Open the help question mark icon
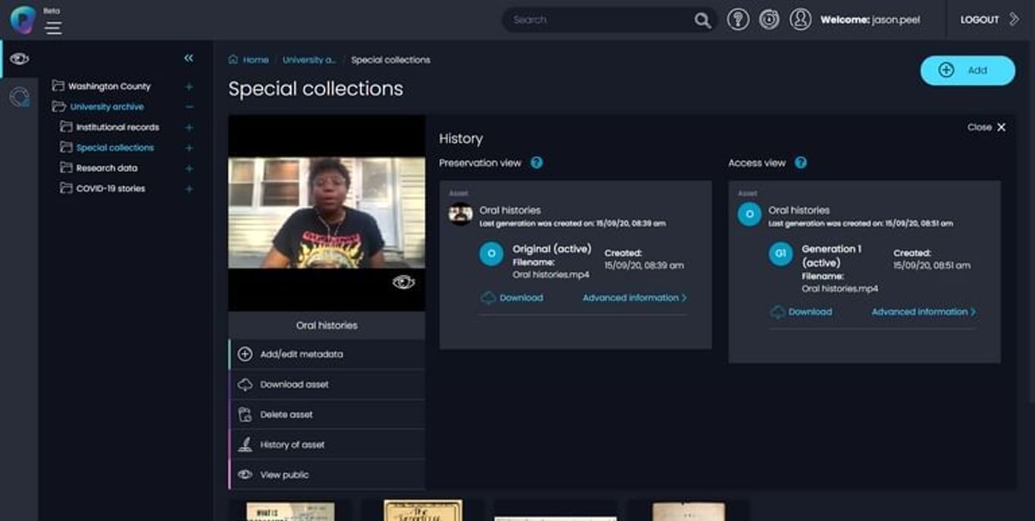Image resolution: width=1035 pixels, height=521 pixels. pyautogui.click(x=737, y=20)
